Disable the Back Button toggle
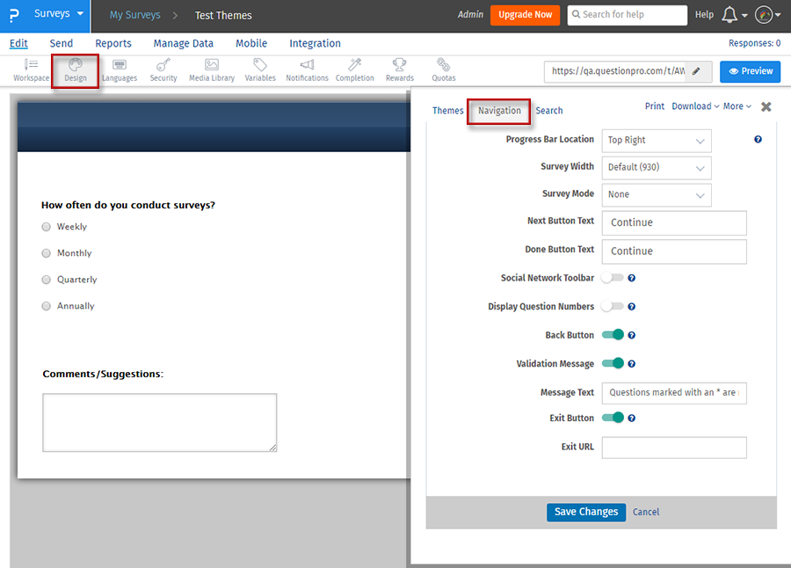The image size is (791, 568). point(614,334)
